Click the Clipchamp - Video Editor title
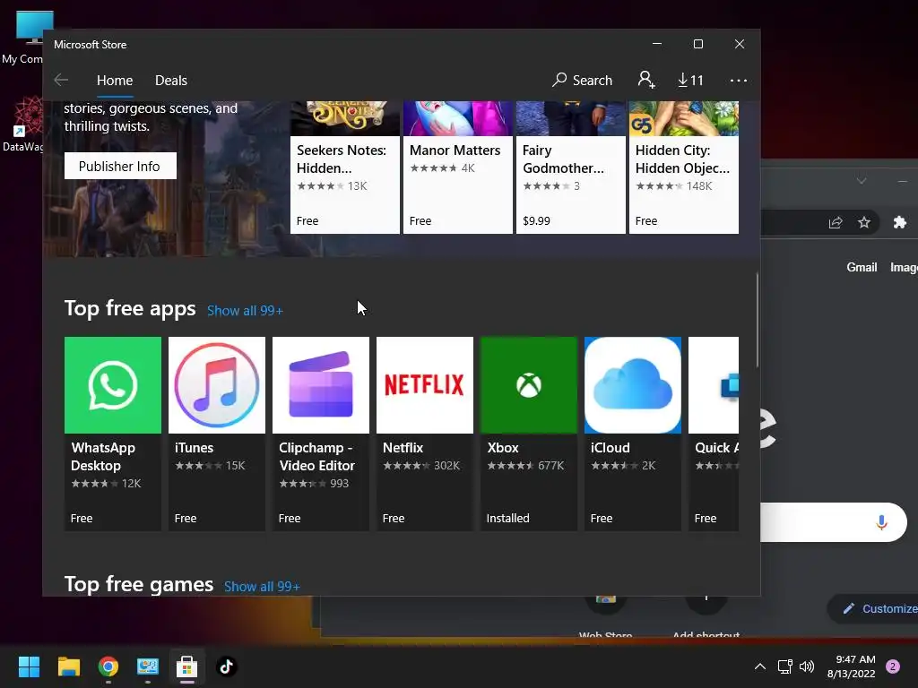The image size is (918, 688). (316, 456)
